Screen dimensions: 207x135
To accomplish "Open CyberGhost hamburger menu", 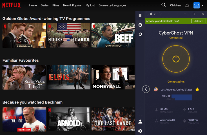I will click(x=140, y=15).
